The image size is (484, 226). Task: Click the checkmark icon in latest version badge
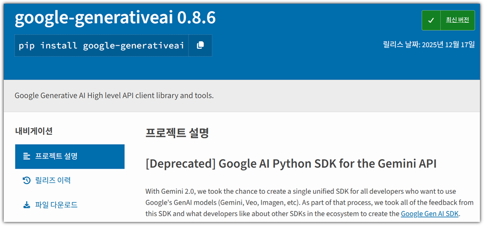(x=431, y=20)
